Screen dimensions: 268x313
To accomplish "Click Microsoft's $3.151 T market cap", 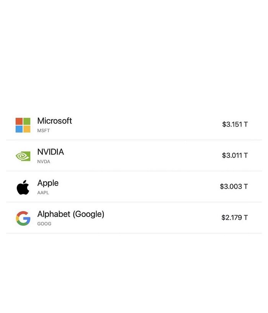I will pos(235,124).
